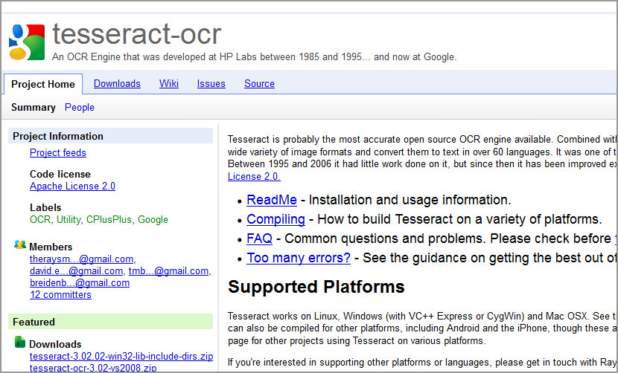Click the Code license heading
This screenshot has width=618, height=373.
tap(60, 175)
